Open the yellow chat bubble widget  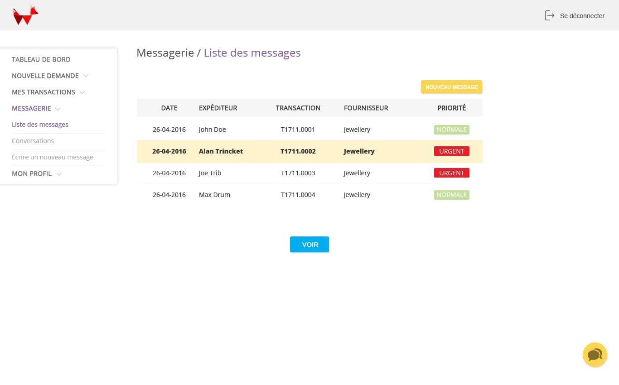595,355
